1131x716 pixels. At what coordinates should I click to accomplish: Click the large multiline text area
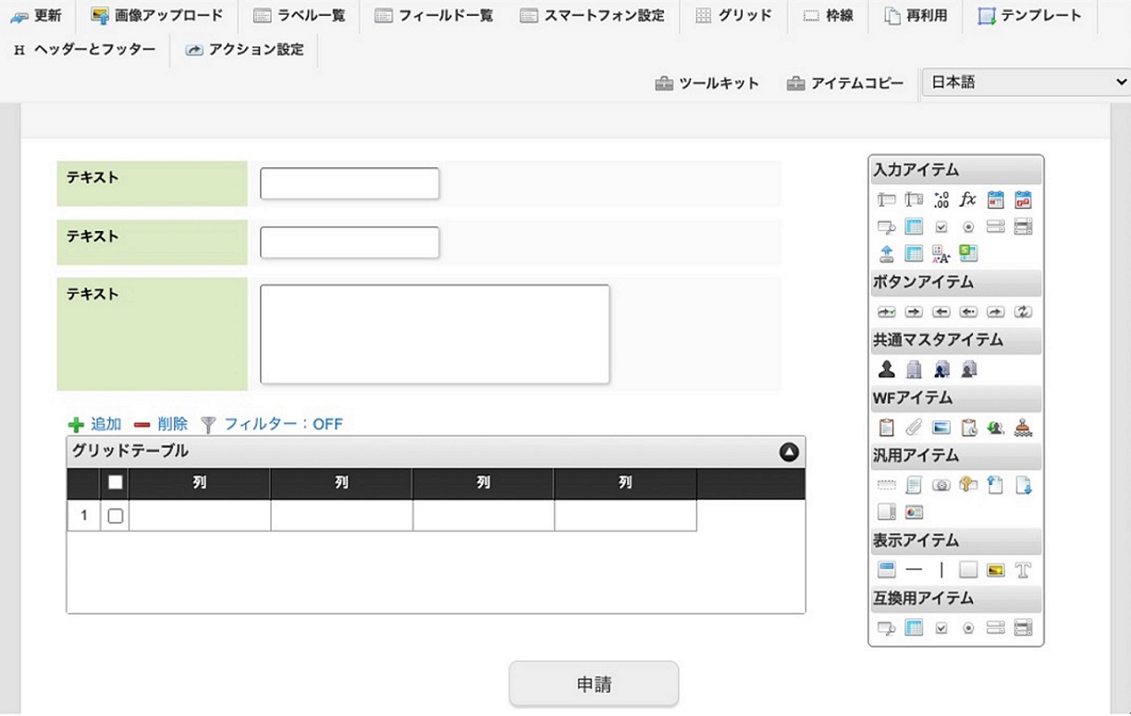point(435,334)
